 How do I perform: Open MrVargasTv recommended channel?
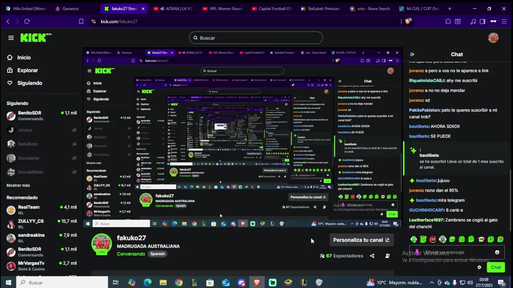point(42,266)
